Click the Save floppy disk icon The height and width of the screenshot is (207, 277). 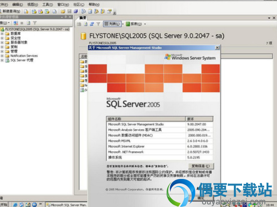pyautogui.click(x=69, y=11)
